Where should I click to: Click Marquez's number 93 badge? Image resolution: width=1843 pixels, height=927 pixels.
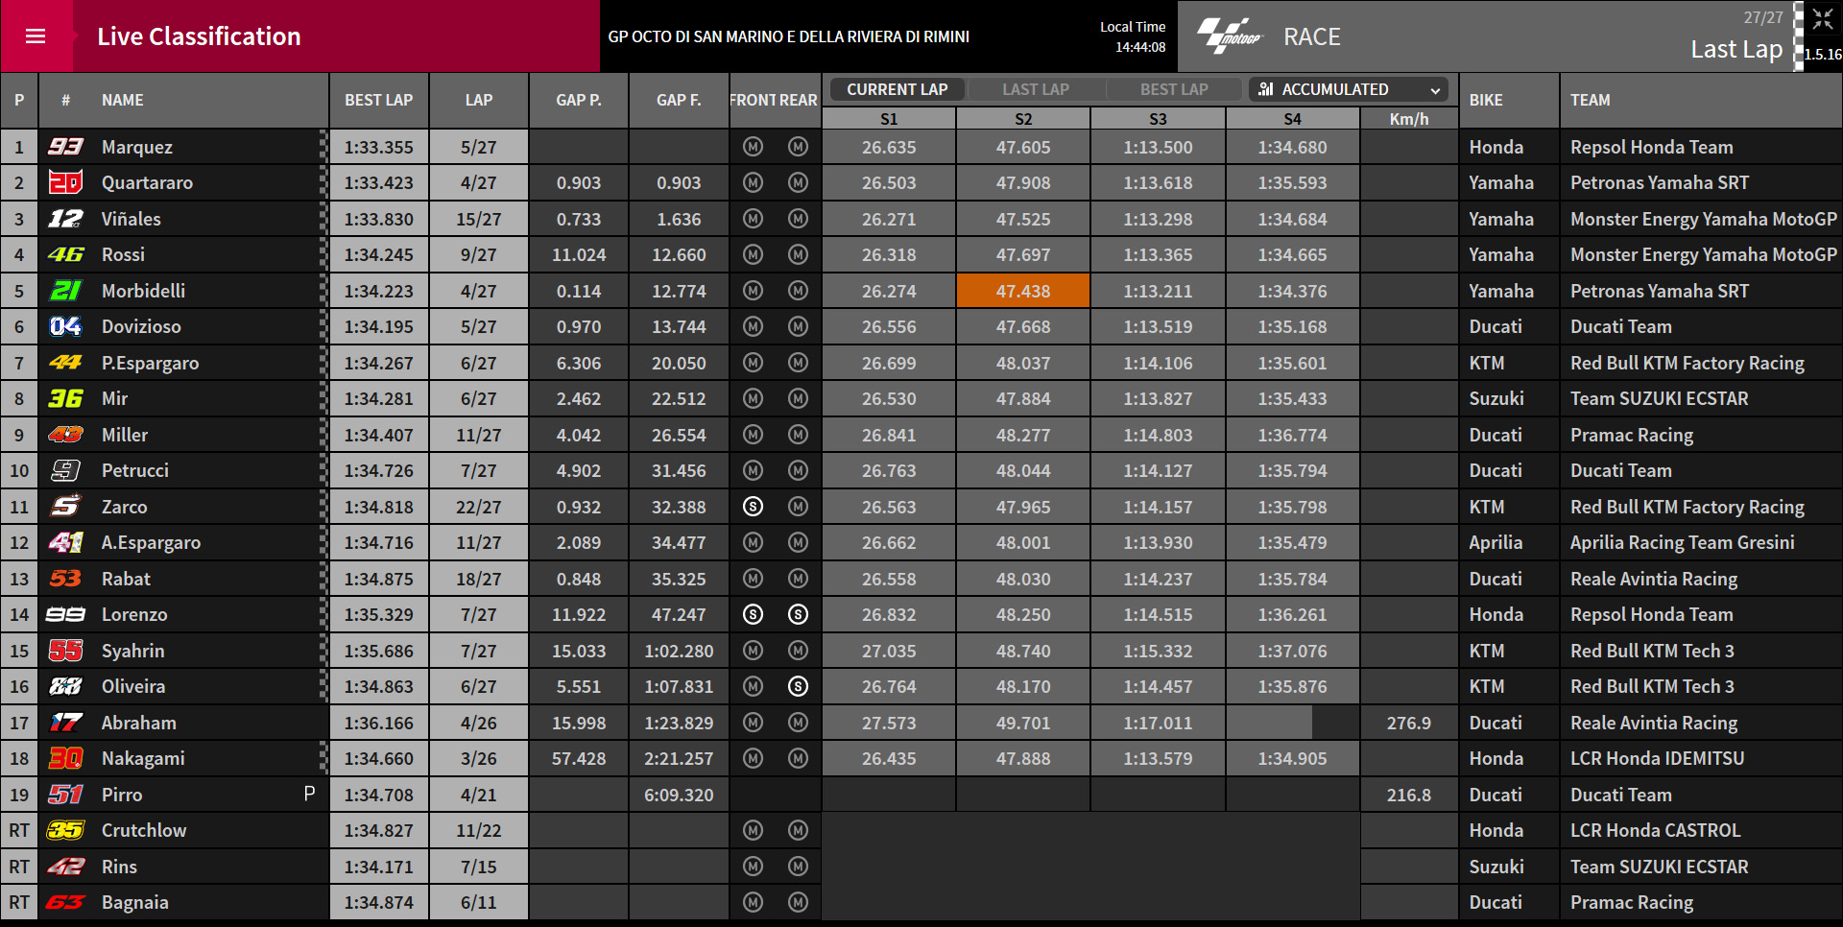[x=66, y=147]
